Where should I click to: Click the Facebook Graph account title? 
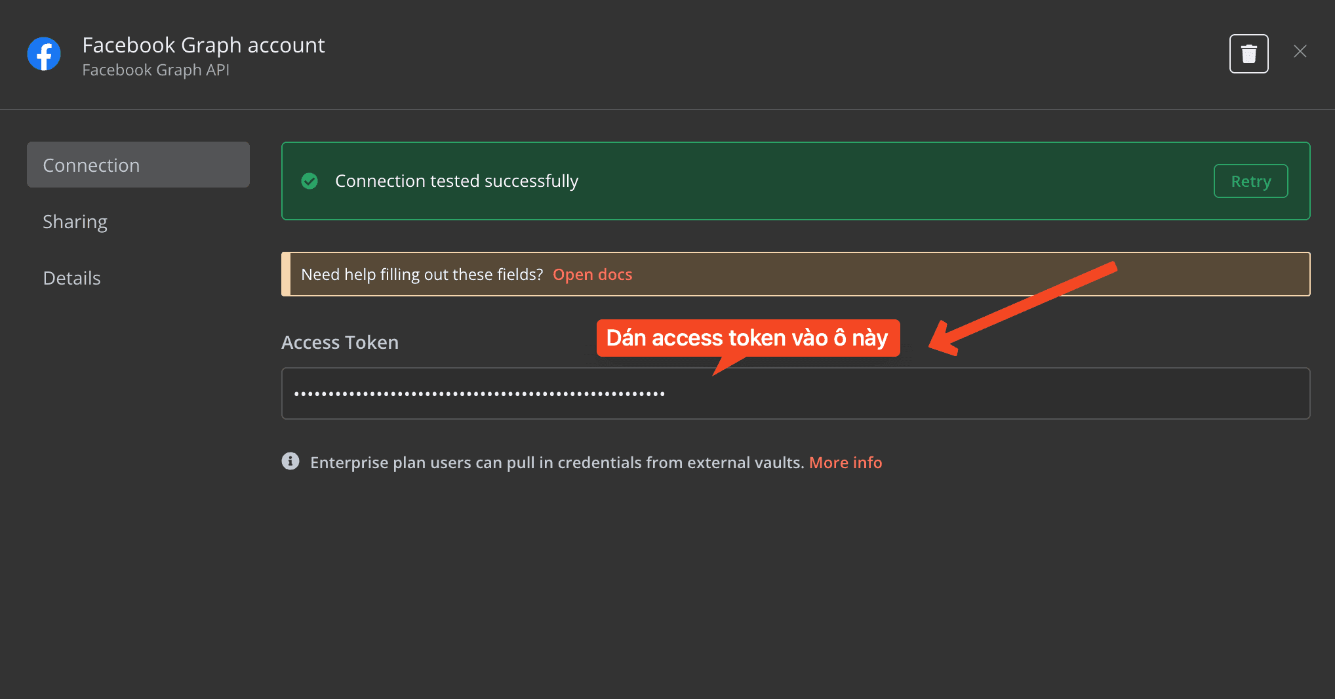tap(203, 45)
